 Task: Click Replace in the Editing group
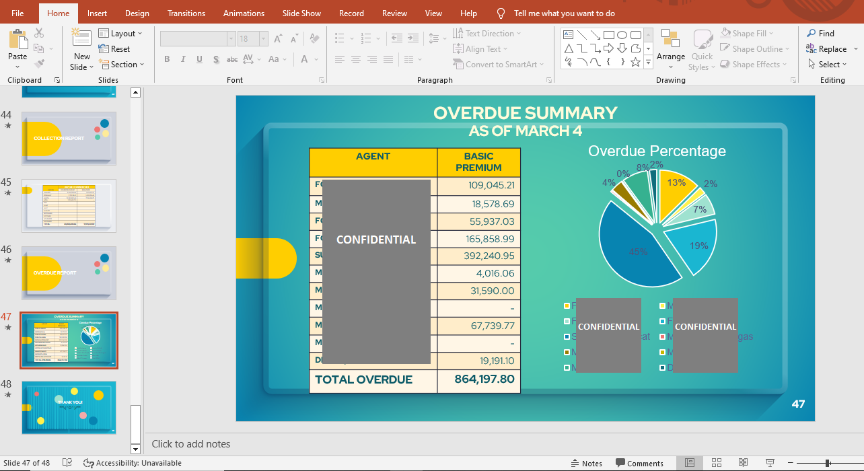tap(832, 49)
